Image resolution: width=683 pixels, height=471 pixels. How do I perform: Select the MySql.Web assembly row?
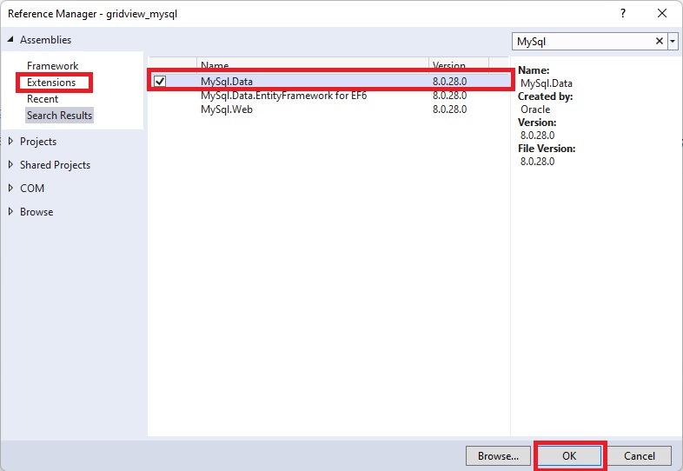coord(225,109)
